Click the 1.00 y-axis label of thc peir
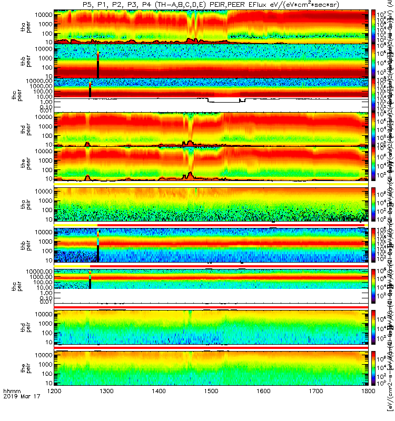395x421 pixels. click(x=46, y=293)
